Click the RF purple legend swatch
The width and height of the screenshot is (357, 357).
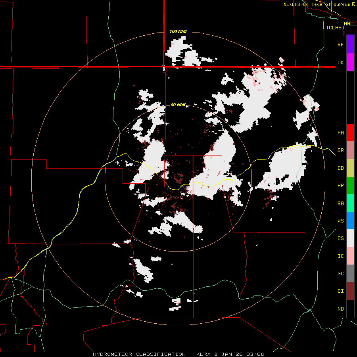click(350, 44)
